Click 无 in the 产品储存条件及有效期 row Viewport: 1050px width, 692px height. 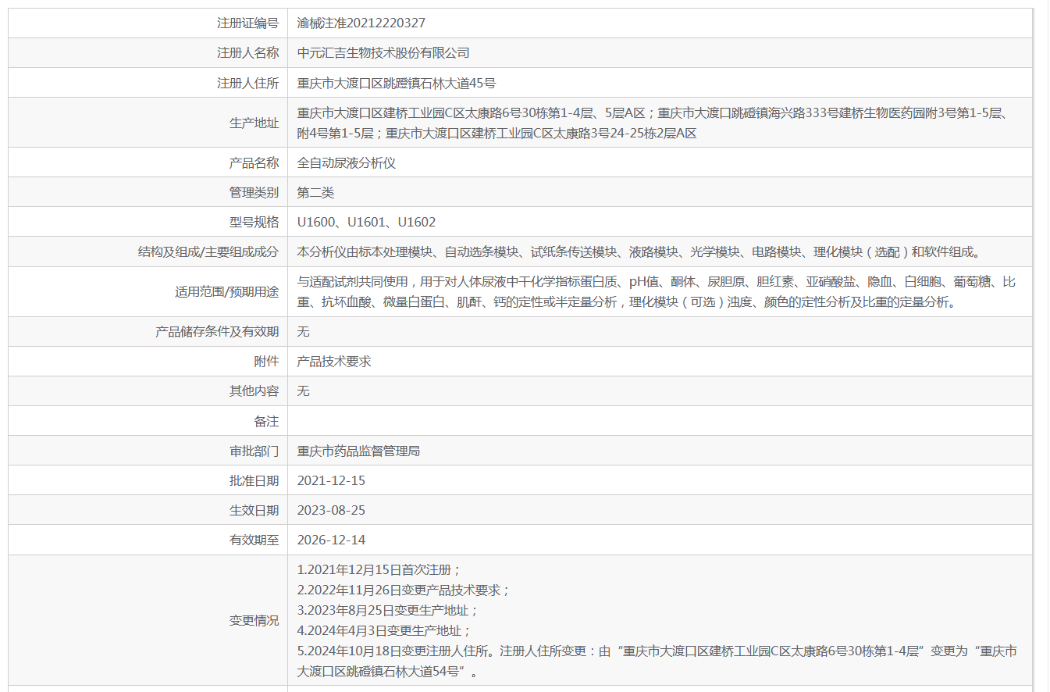[304, 332]
